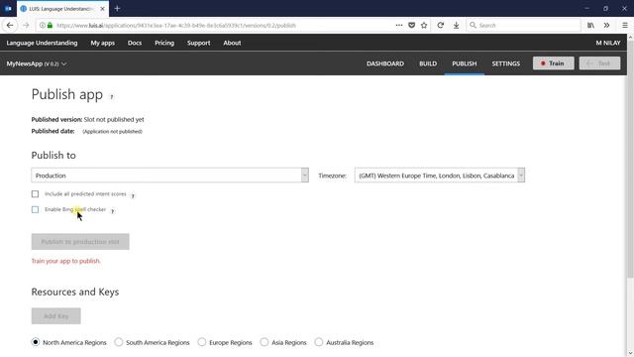Open the SETTINGS tab
Screen dimensions: 634x357
506,63
